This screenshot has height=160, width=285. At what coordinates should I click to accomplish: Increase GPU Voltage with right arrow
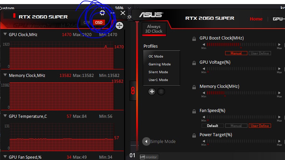(279, 69)
